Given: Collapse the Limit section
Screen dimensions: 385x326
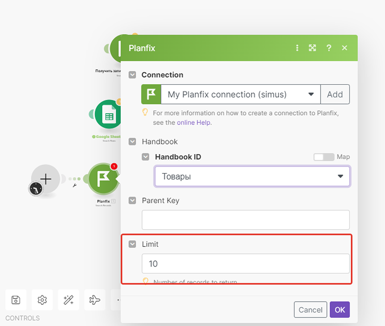Looking at the screenshot, I should pos(132,244).
